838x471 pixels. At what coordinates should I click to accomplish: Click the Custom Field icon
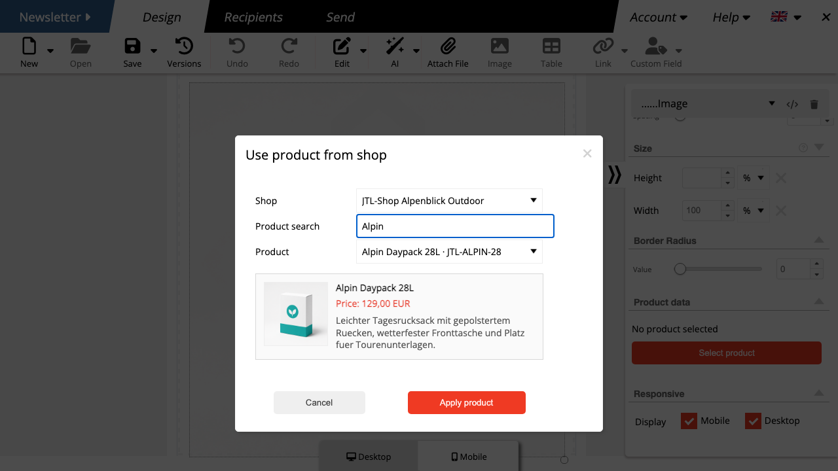point(655,46)
